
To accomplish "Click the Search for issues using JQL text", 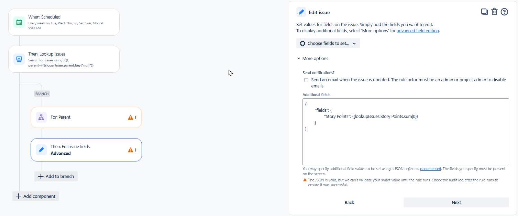I will point(48,60).
